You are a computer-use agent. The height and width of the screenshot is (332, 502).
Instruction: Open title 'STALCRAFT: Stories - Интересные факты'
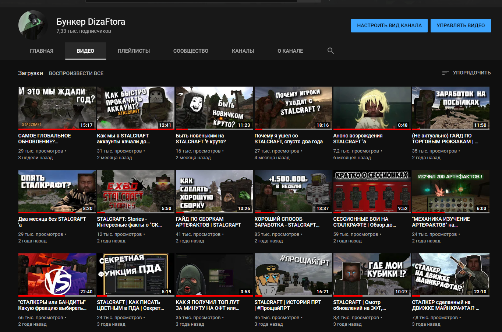tap(129, 222)
